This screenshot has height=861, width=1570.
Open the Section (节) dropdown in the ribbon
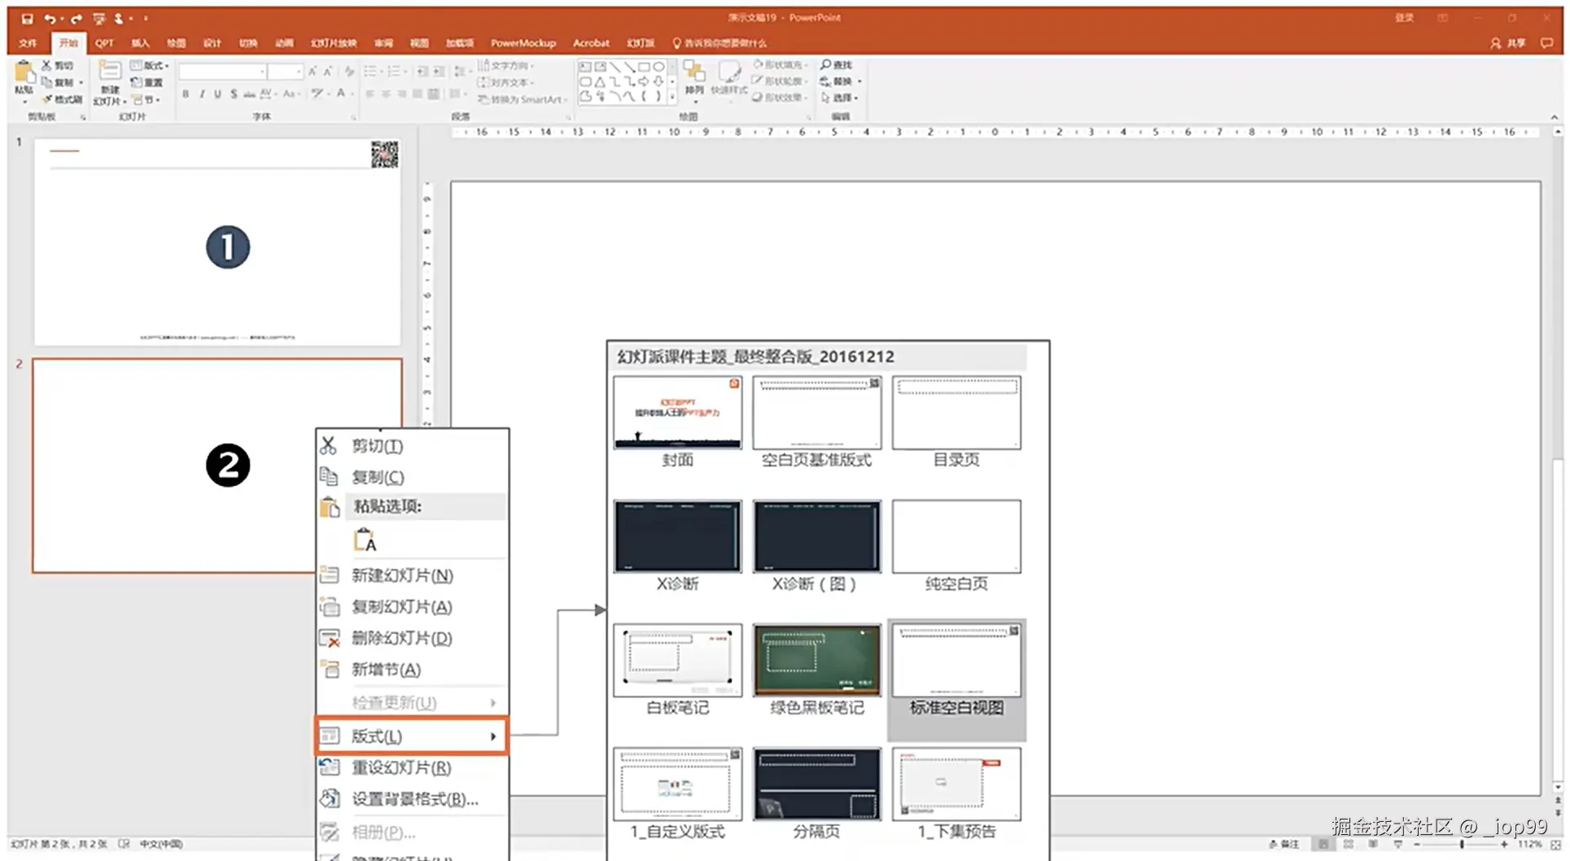[x=147, y=99]
